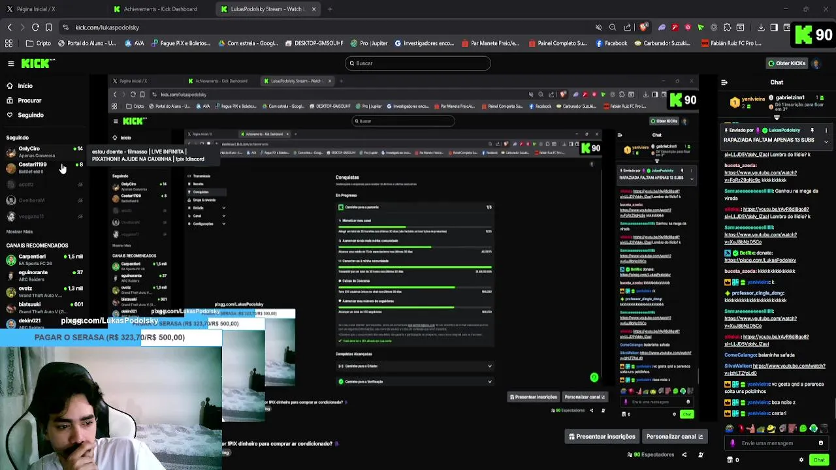Viewport: 836px width, 470px height.
Task: Open the Facebook bookmark
Action: 611,43
